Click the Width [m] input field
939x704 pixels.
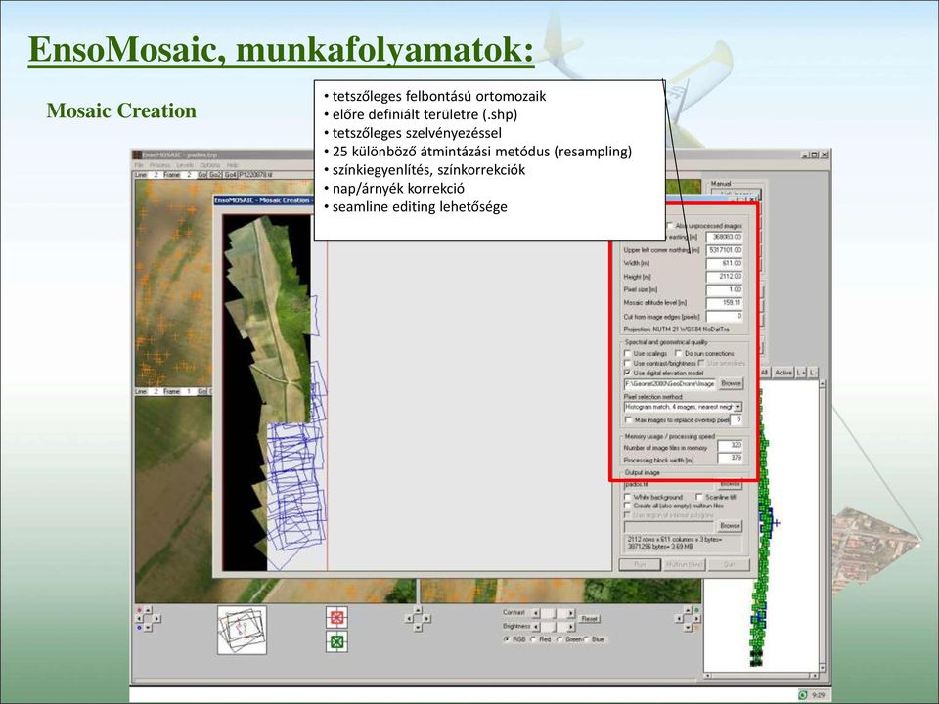coord(725,263)
